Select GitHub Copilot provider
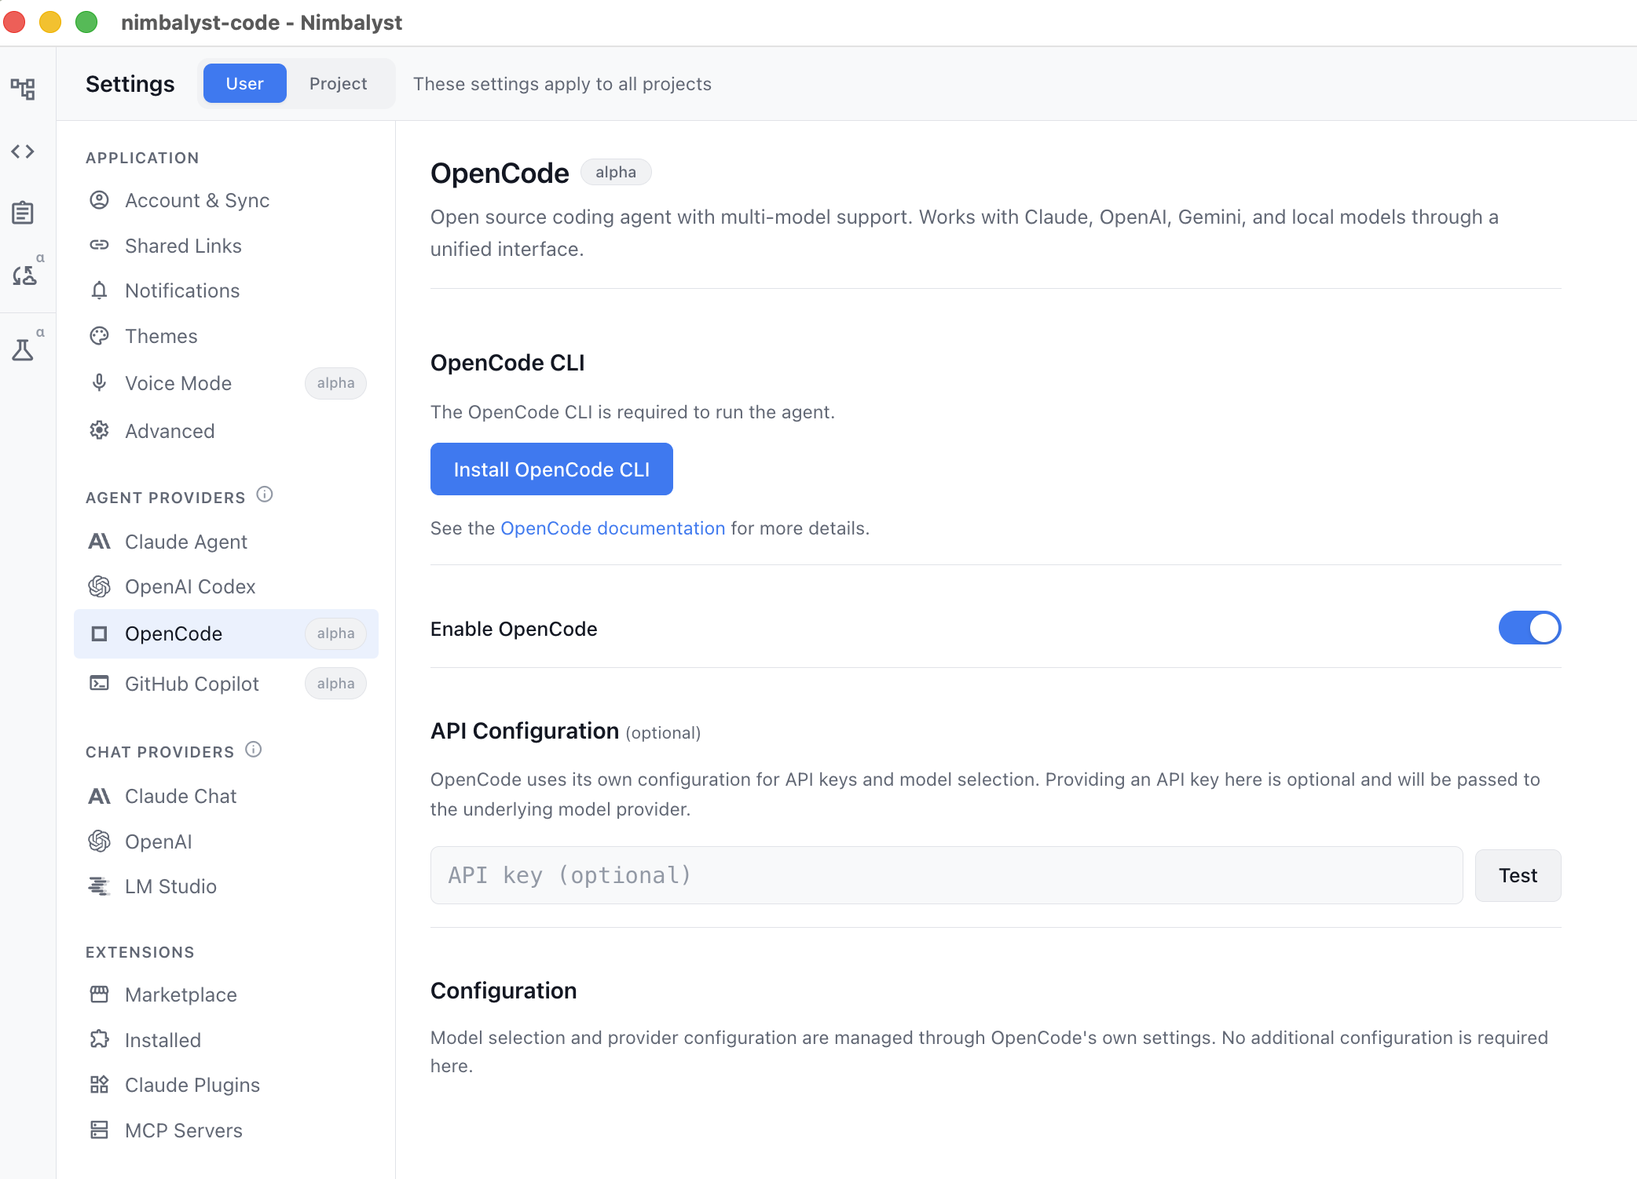1637x1179 pixels. click(226, 684)
